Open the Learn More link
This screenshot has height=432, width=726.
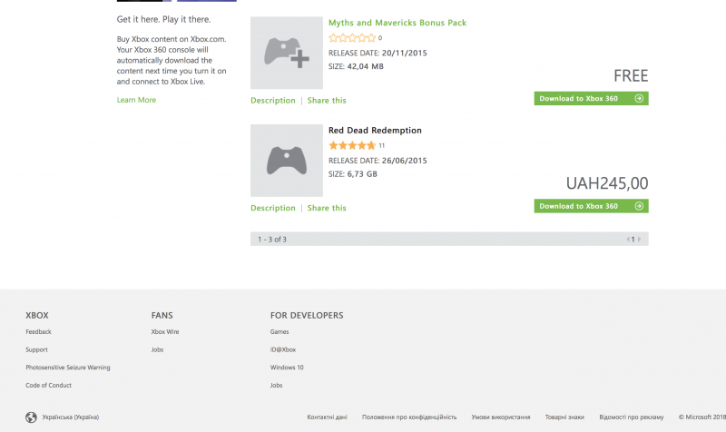tap(136, 100)
